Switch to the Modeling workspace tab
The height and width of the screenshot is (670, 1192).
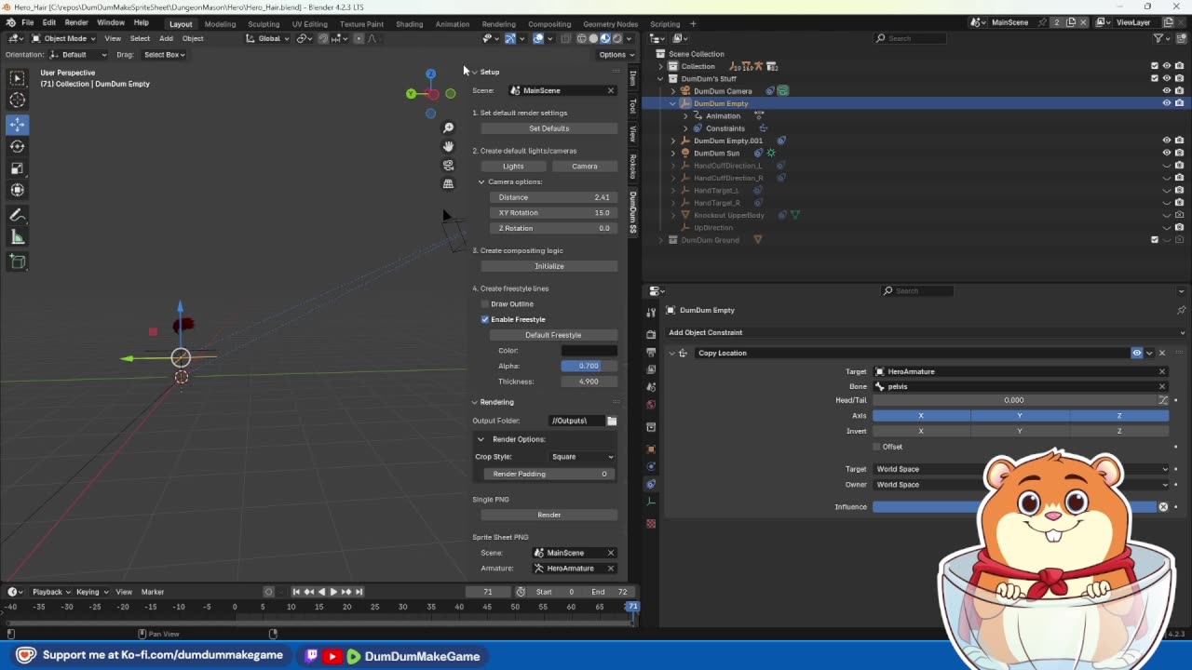click(x=220, y=23)
